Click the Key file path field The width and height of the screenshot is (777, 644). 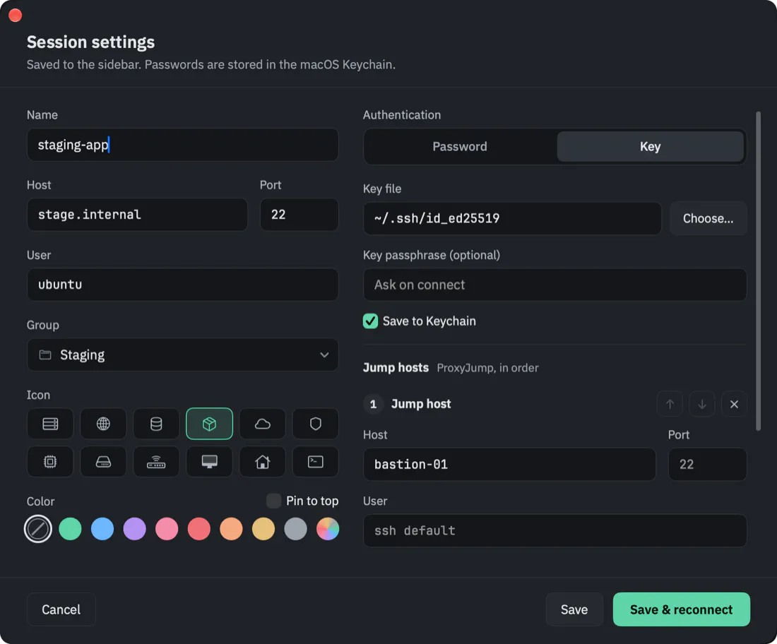tap(512, 218)
